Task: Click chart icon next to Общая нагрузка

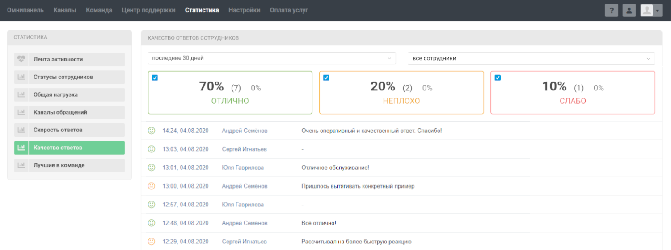Action: 21,95
